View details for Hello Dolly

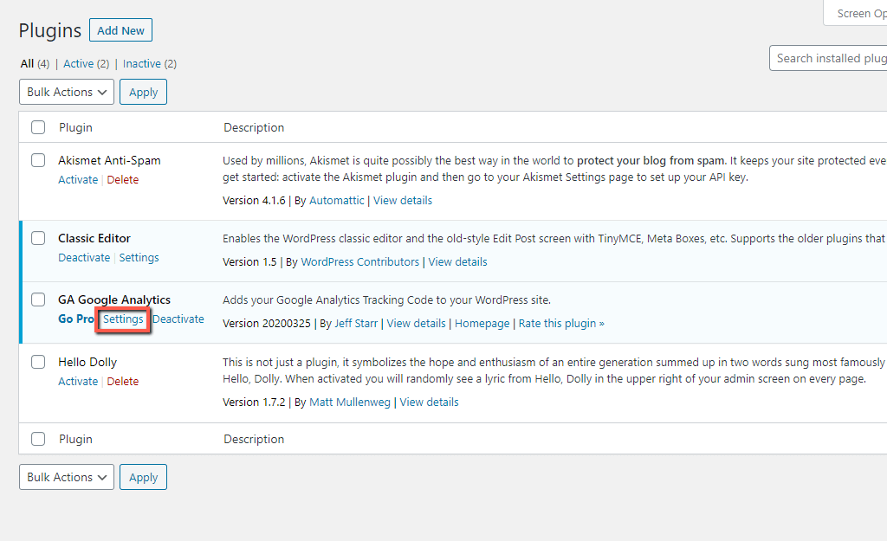pyautogui.click(x=430, y=403)
